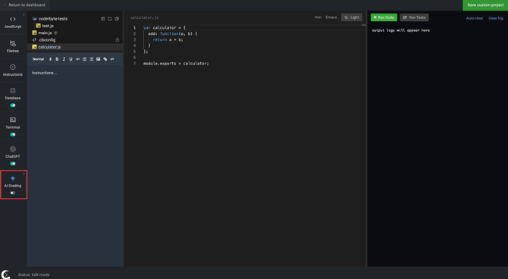Insert ordered list in instructions editor
Viewport: 508px width, 279px height.
click(84, 59)
